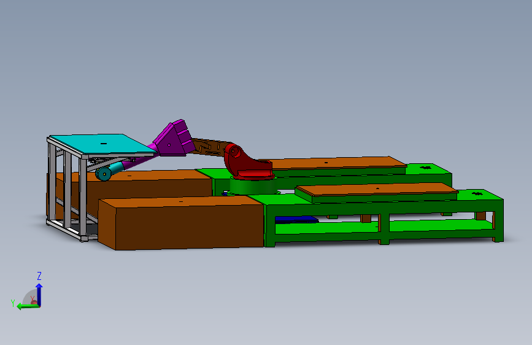Image resolution: width=532 pixels, height=345 pixels.
Task: Click the blue Z axis arrow of the triad
Action: (x=39, y=294)
